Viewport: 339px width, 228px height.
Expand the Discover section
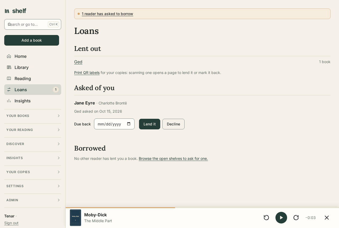[33, 144]
